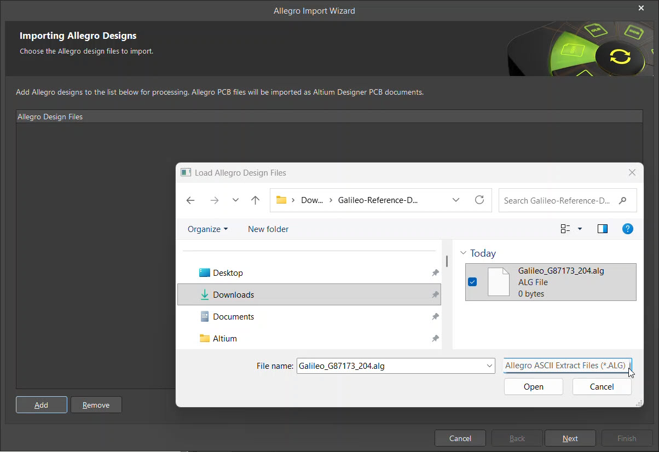Unpin Documents with its pin icon

[x=435, y=316]
